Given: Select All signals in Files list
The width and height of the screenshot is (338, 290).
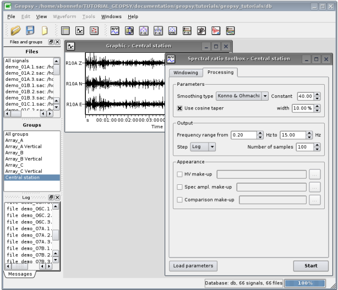Looking at the screenshot, I should (29, 61).
